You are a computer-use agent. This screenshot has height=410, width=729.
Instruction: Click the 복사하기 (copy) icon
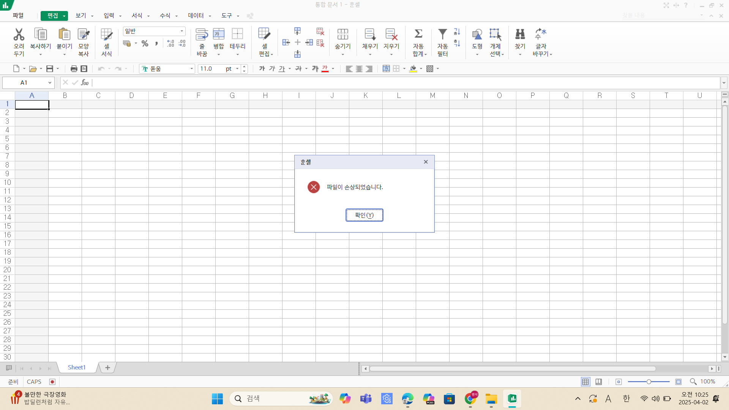[x=40, y=35]
